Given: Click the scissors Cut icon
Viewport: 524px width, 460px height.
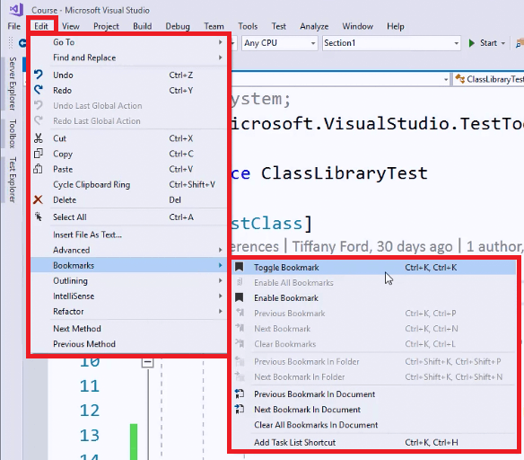Looking at the screenshot, I should tap(38, 138).
